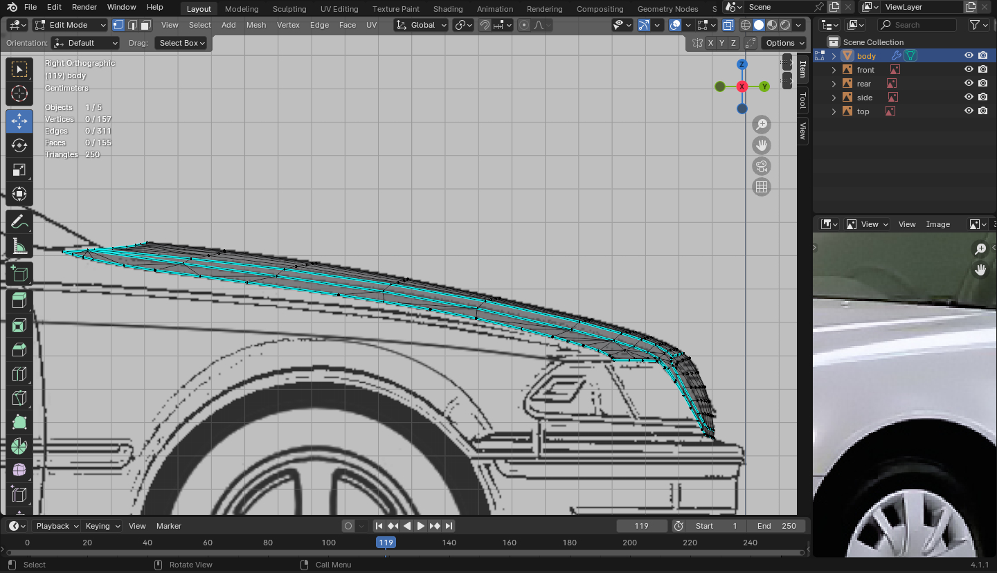Choose the Annotate pencil tool
Image resolution: width=997 pixels, height=573 pixels.
[19, 223]
